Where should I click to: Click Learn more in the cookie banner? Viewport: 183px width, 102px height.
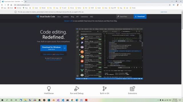coord(164,12)
